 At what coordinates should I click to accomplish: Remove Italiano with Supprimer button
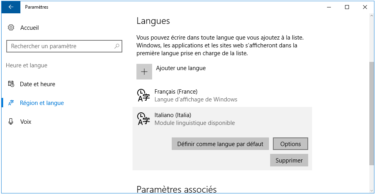[289, 160]
